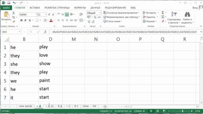The image size is (203, 114).
Task: Decrease font size with smaller A
Action: point(53,15)
